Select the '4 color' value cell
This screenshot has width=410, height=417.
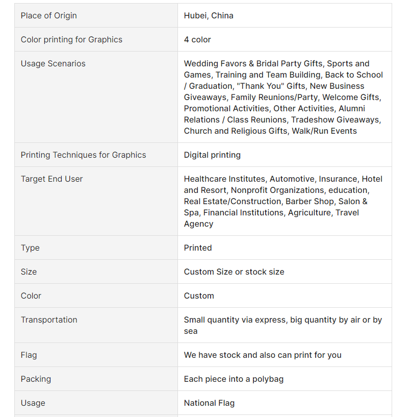tap(285, 39)
